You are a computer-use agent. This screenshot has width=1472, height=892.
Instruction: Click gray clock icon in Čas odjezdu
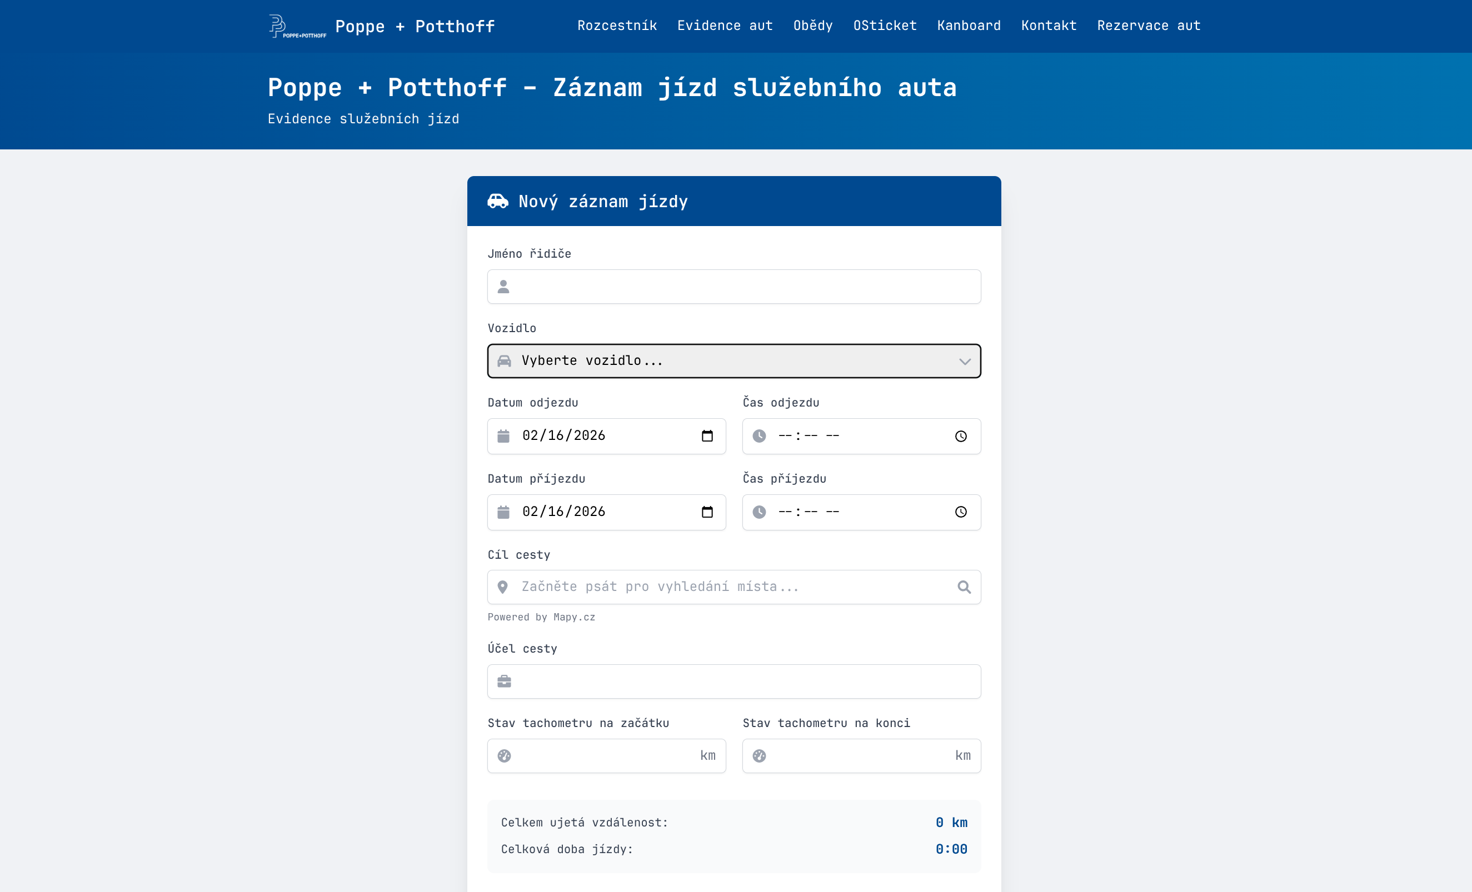tap(759, 436)
